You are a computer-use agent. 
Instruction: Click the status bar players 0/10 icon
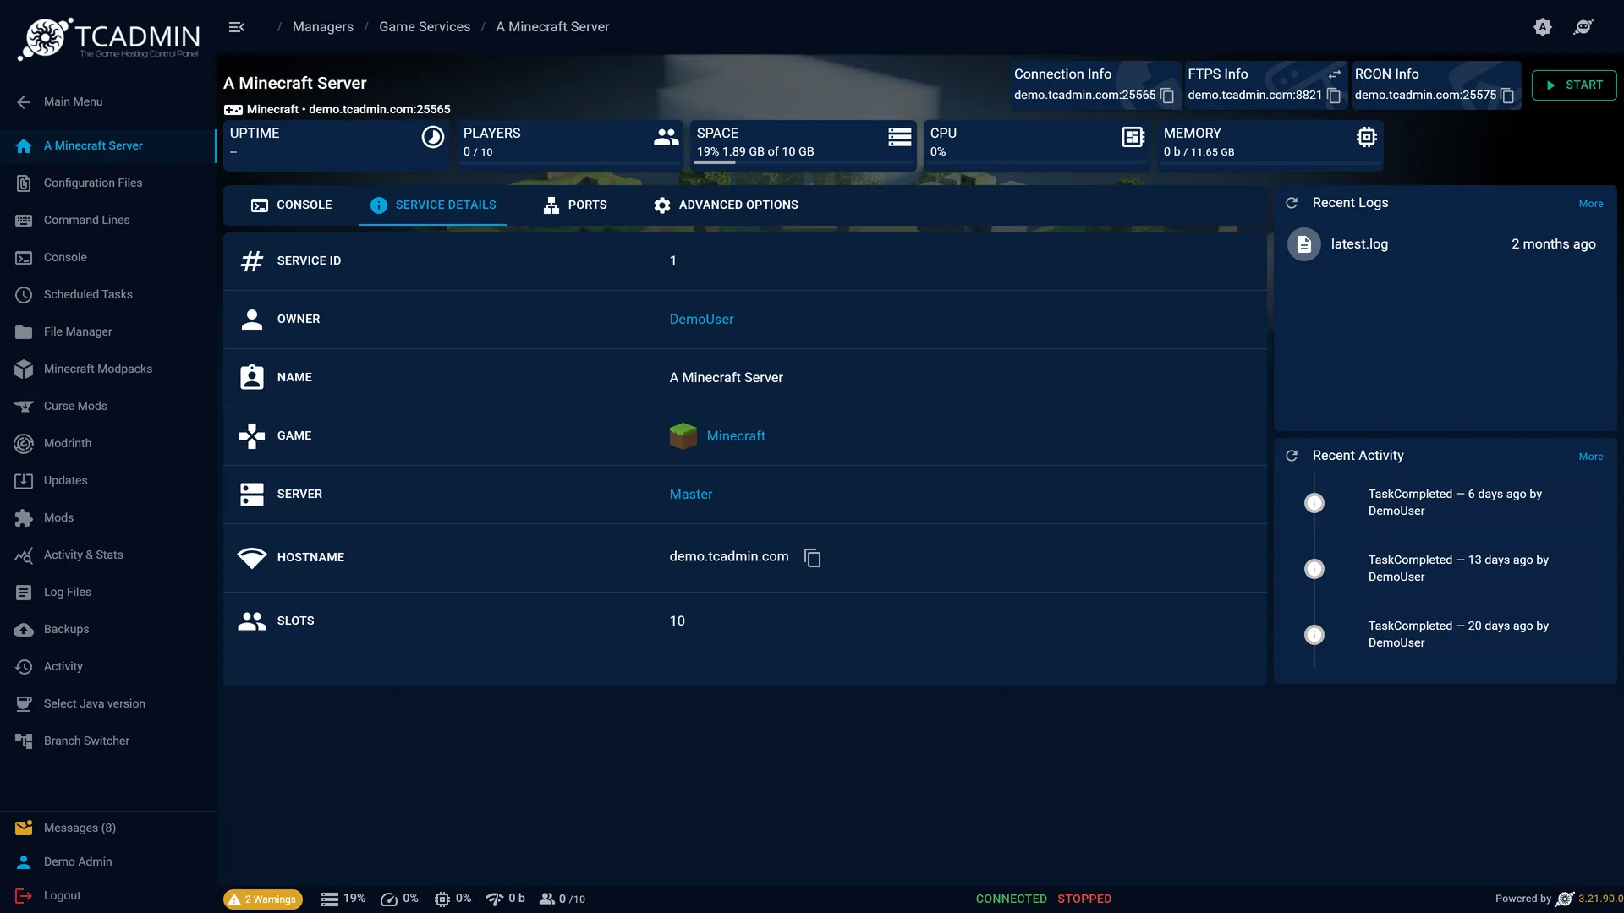[547, 899]
